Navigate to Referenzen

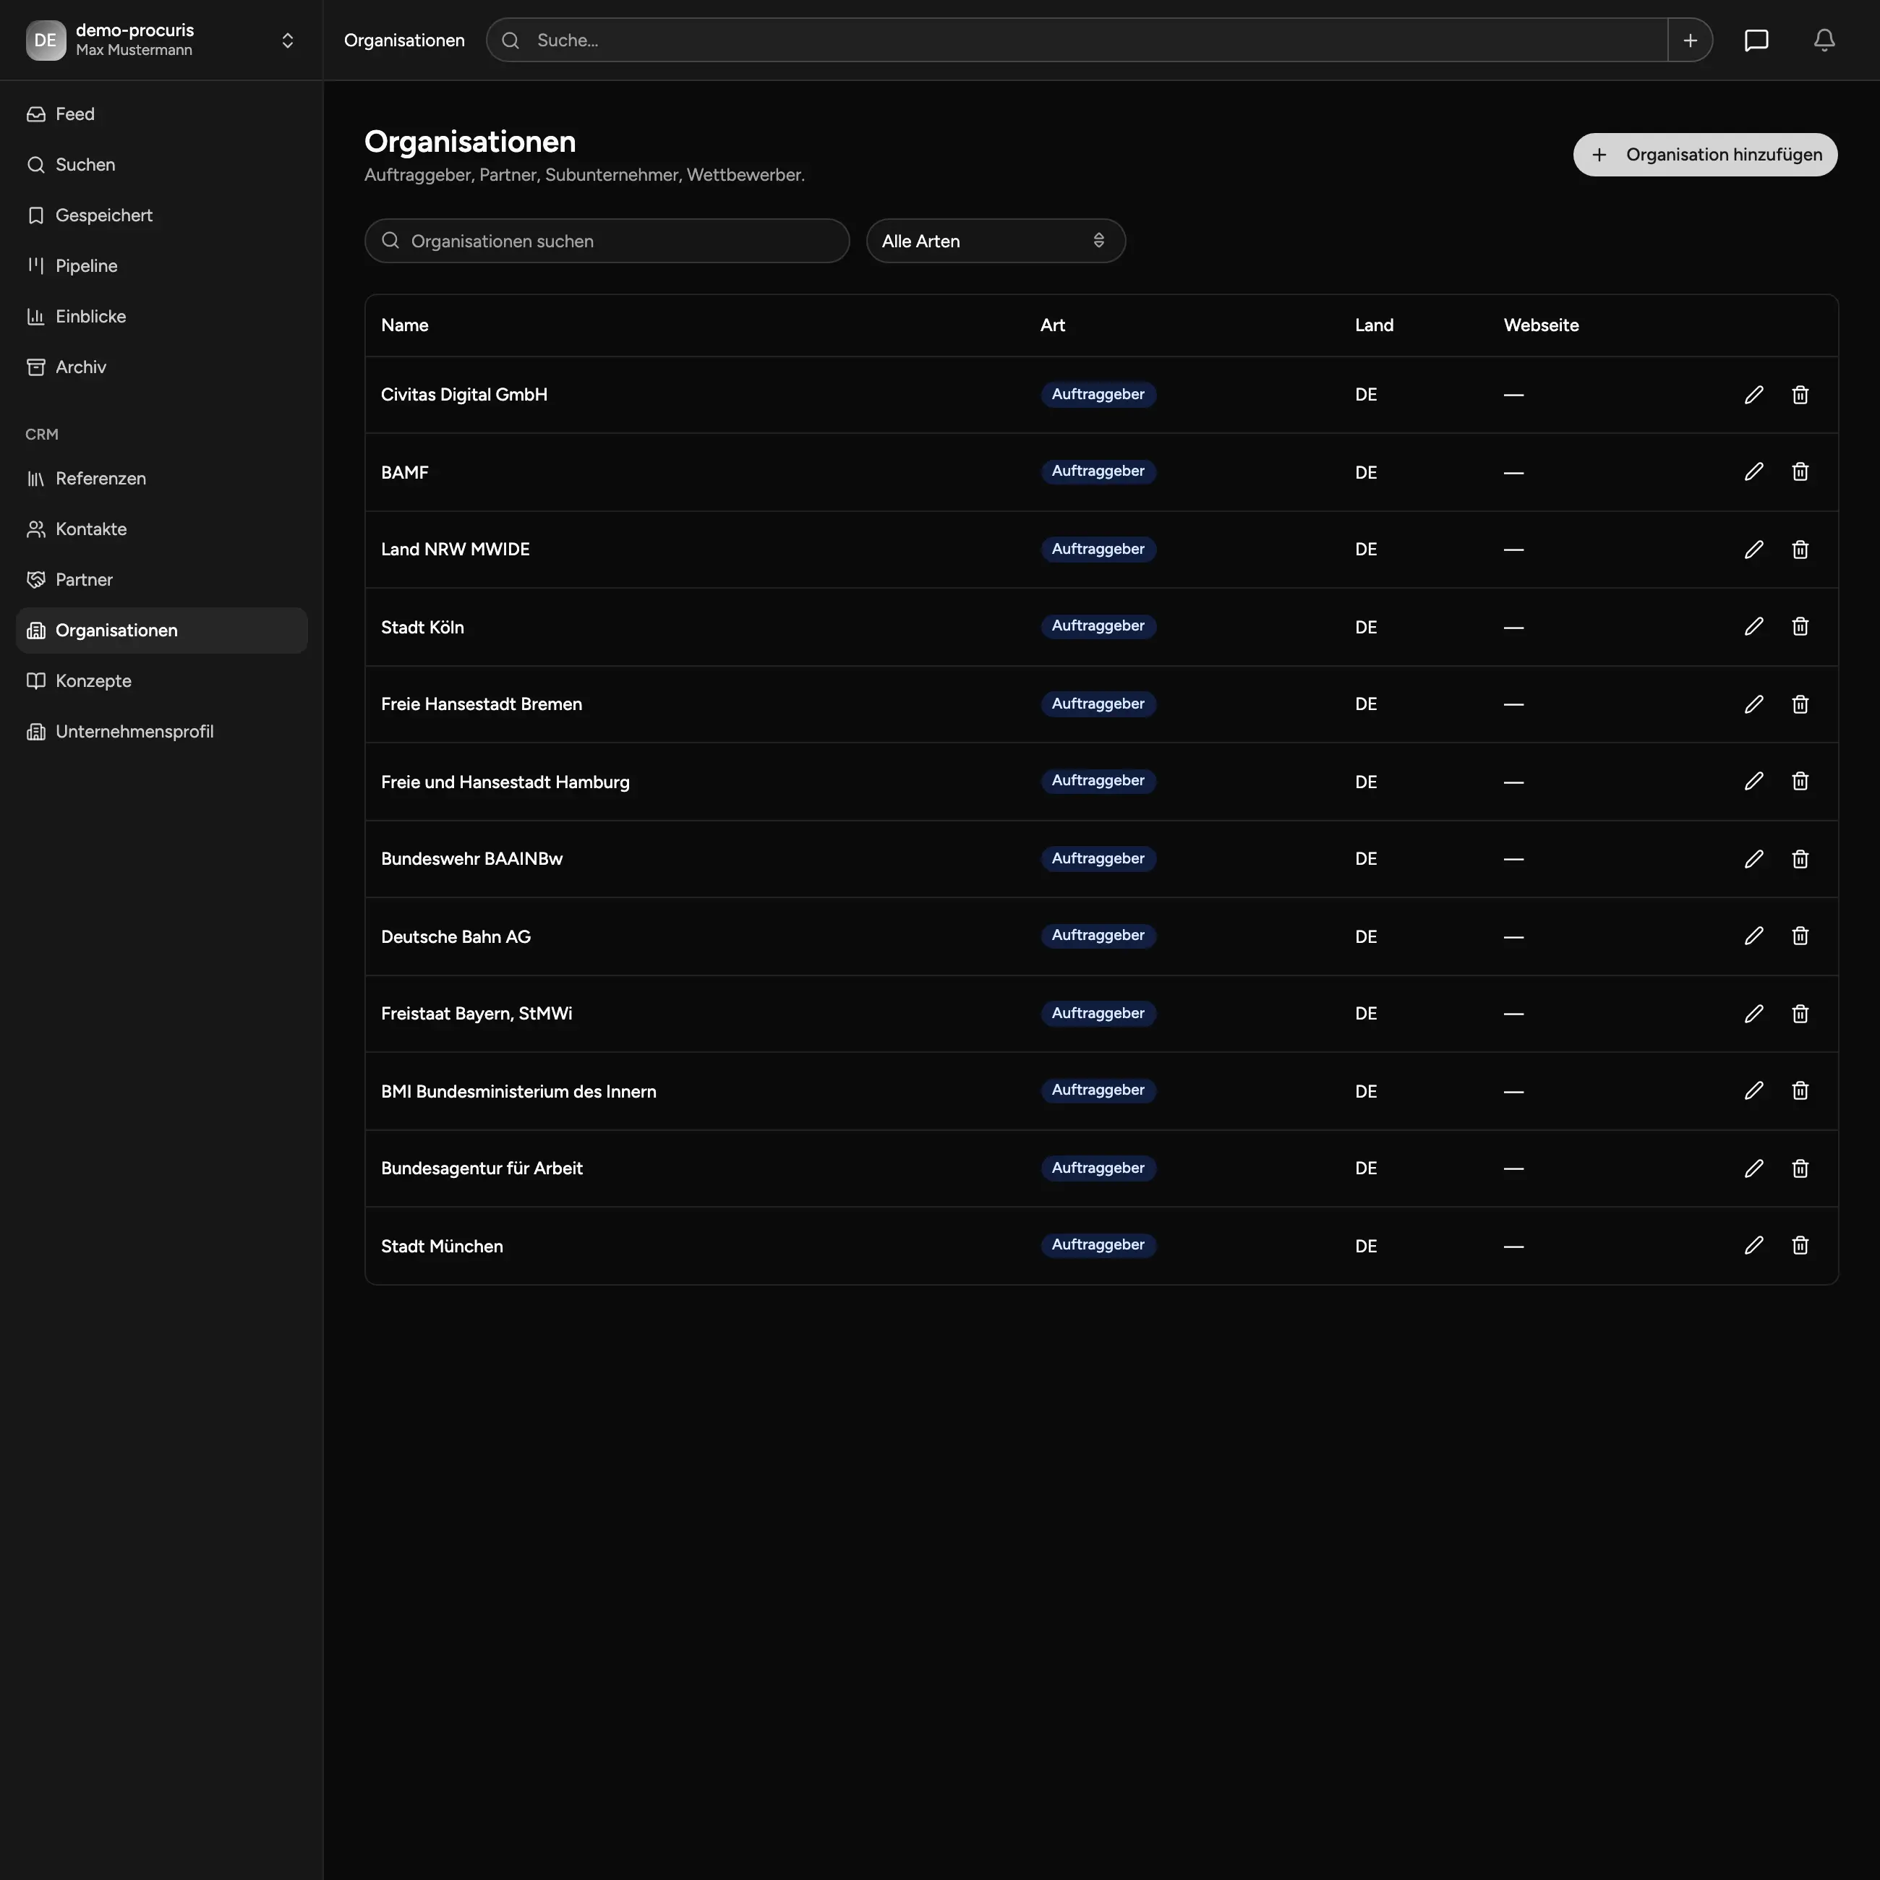(x=161, y=478)
